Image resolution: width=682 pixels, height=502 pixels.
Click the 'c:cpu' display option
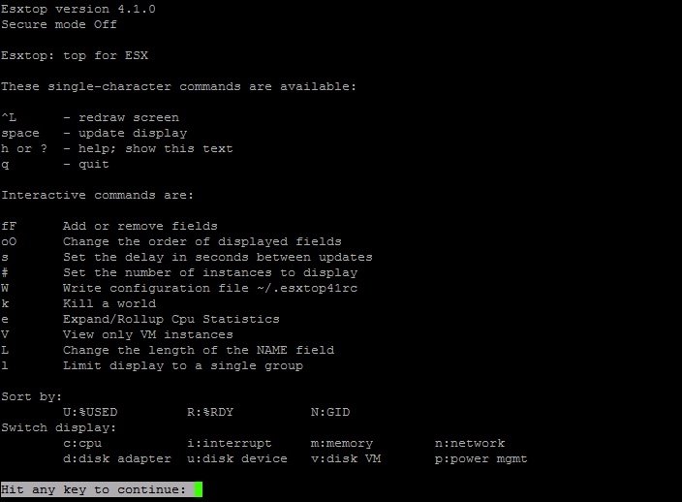point(82,443)
